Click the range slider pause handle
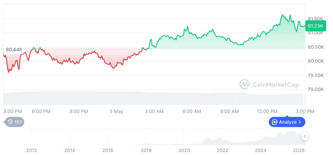The image size is (333, 155). (305, 136)
